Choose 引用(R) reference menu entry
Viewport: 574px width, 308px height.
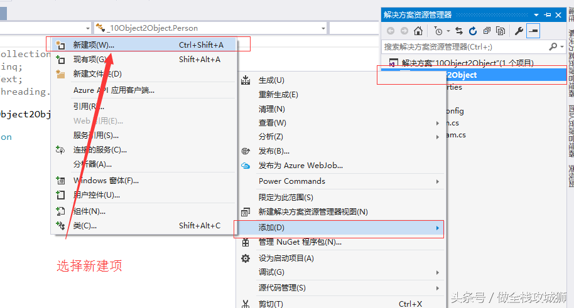(144, 107)
